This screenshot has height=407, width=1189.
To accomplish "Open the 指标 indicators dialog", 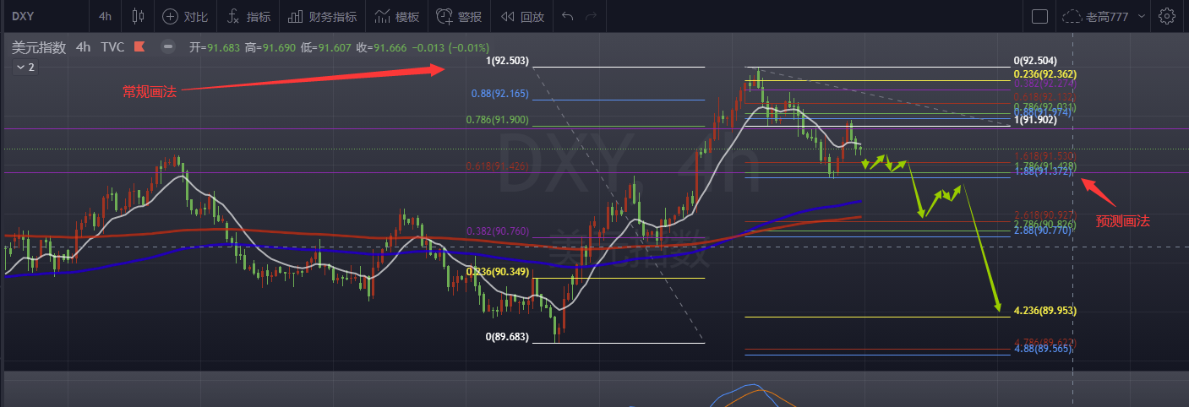I will click(x=248, y=16).
